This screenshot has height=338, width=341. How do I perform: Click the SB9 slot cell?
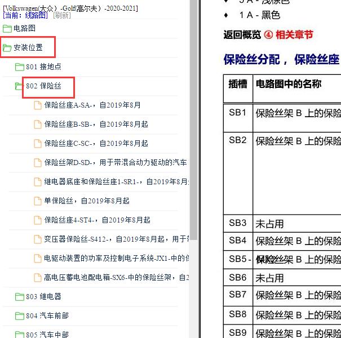pos(238,332)
